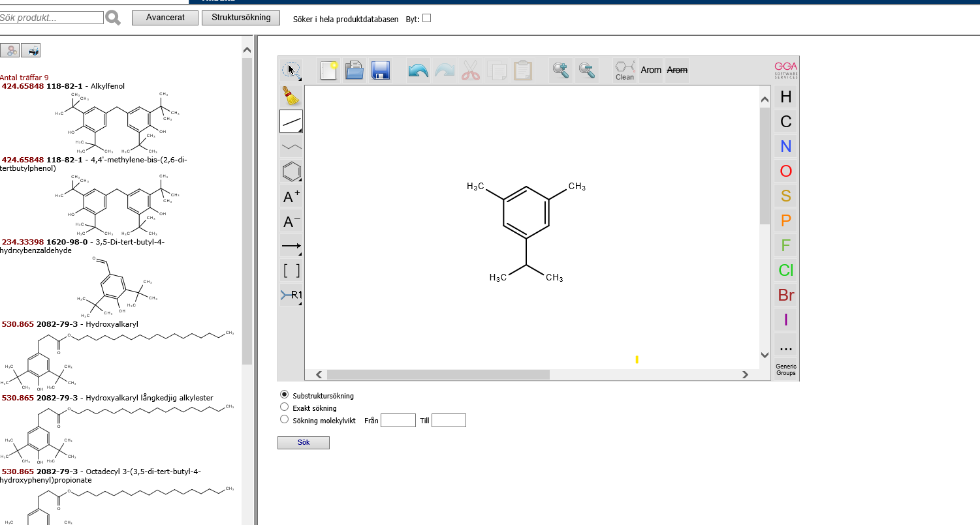This screenshot has height=525, width=980.
Task: Click results list scrollbar up arrow
Action: pos(247,50)
